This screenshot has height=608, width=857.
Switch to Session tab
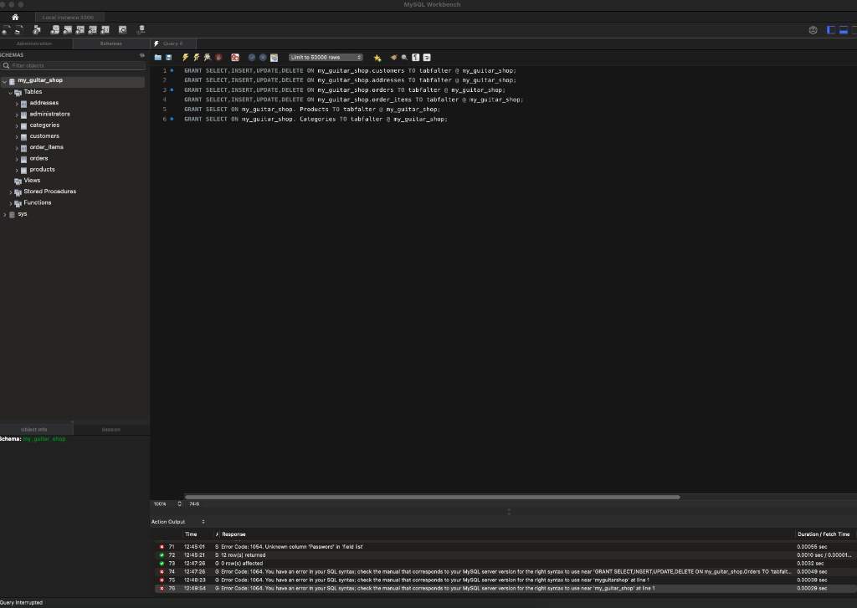pyautogui.click(x=111, y=429)
